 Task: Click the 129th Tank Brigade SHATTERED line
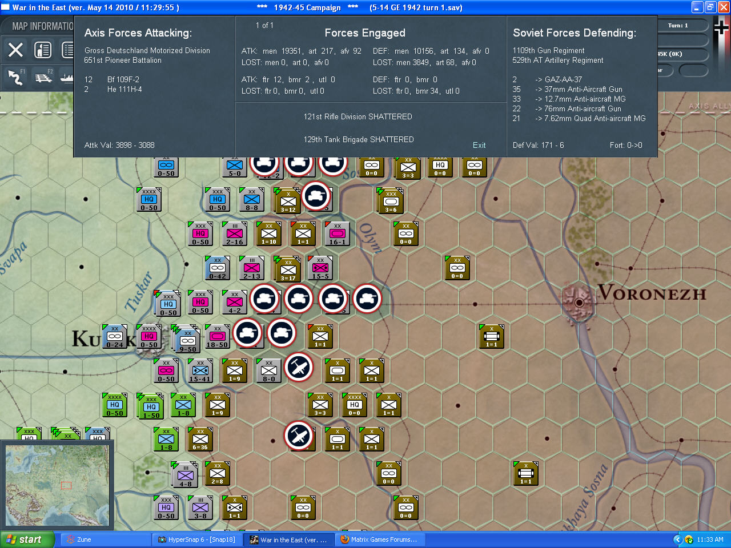coord(359,139)
